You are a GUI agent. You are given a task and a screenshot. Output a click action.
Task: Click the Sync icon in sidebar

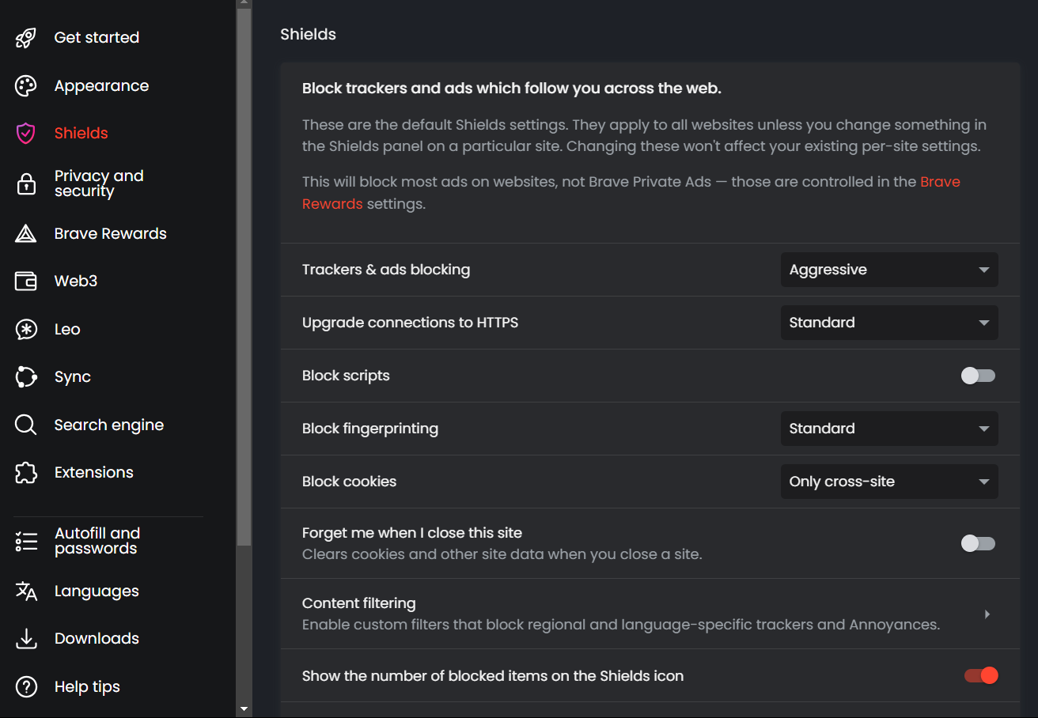pyautogui.click(x=26, y=377)
